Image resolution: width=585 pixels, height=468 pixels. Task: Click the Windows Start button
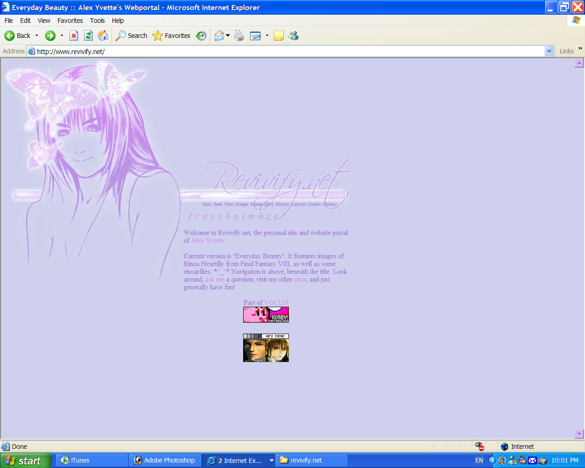click(25, 460)
